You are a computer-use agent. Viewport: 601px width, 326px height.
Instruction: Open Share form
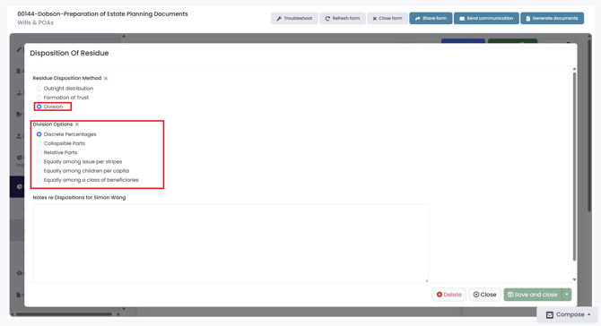point(431,19)
